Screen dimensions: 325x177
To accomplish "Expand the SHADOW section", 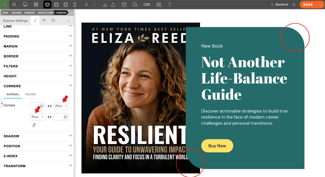I will pos(38,136).
